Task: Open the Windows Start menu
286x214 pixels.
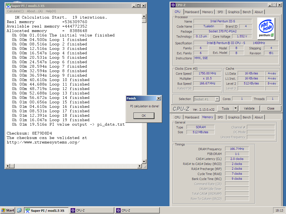Action: [8, 210]
